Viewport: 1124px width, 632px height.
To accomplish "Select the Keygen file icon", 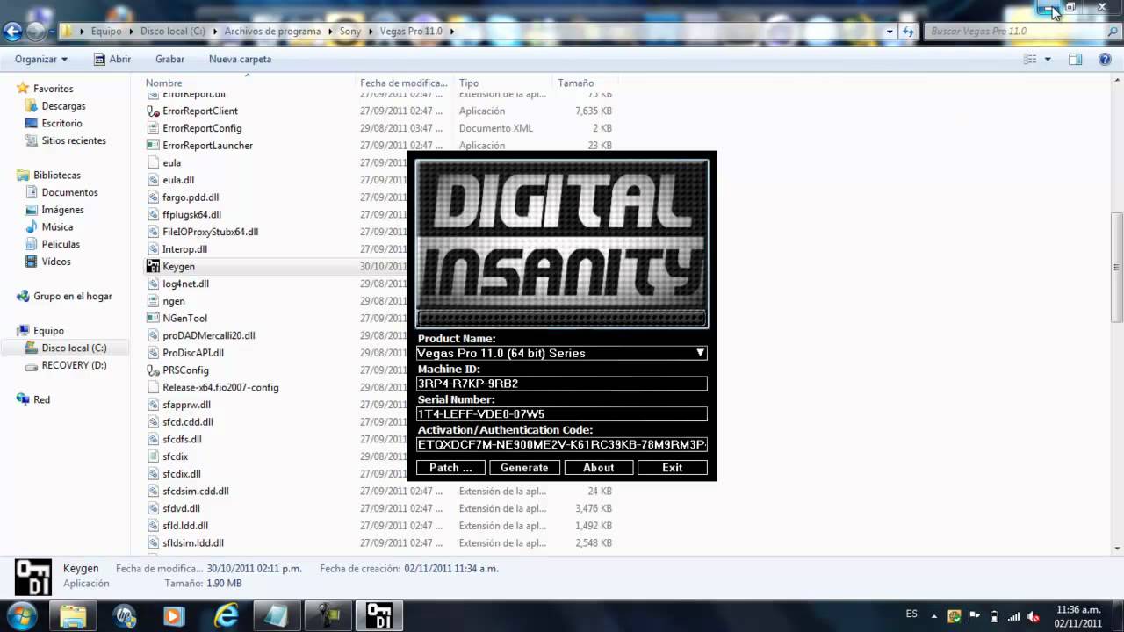I will (153, 267).
